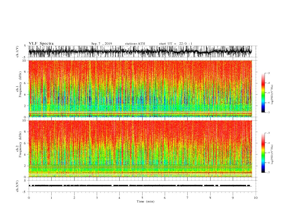Click the "-7" label on ch.2 colorbar

[x=268, y=173]
